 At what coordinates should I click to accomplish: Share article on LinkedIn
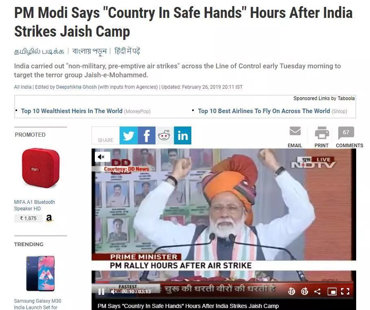click(183, 135)
